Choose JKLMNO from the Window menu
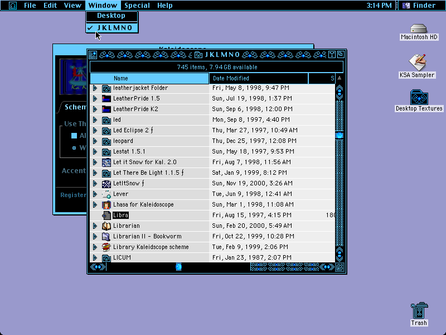Image resolution: width=446 pixels, height=335 pixels. tap(112, 28)
